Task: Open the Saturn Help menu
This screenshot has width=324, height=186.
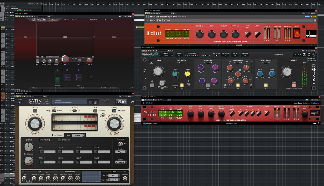Action: coord(112,20)
